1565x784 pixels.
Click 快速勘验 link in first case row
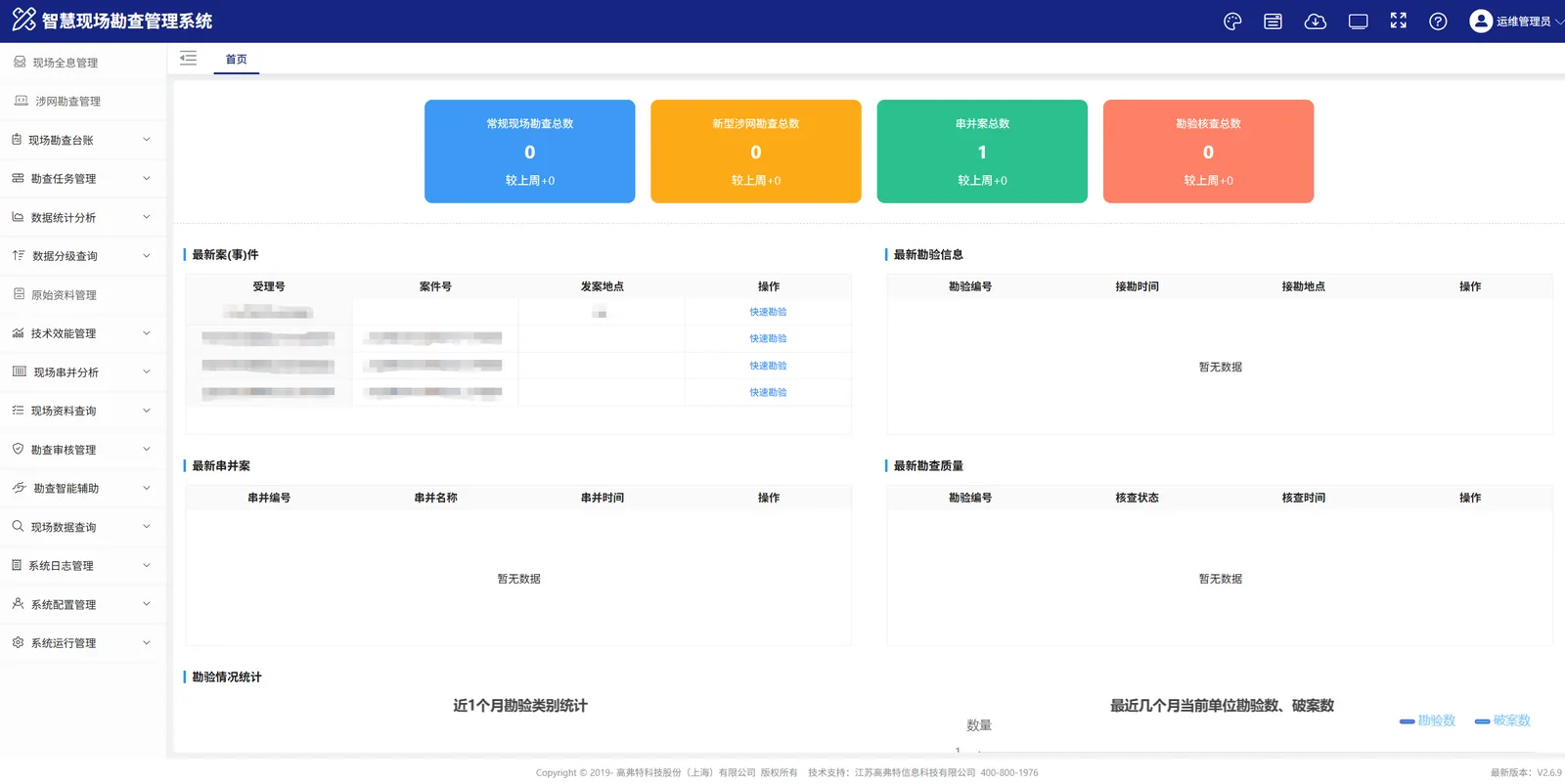(768, 312)
